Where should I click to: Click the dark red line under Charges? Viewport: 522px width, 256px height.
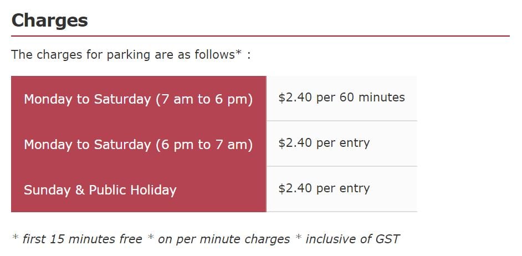coord(260,36)
